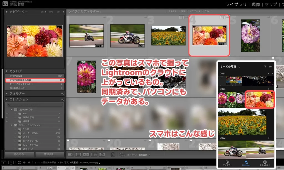The image size is (284, 170).
Task: Open the コミュニティ tab in phone view
Action: [265, 163]
